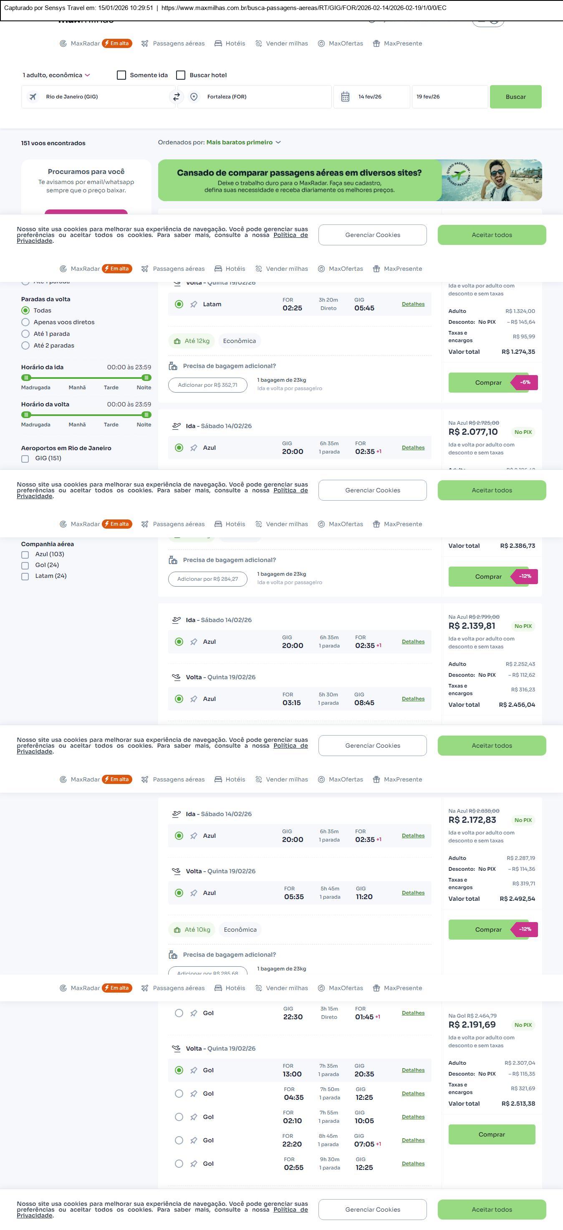Click the 19 fev/26 return date field
The height and width of the screenshot is (1230, 563).
(449, 97)
